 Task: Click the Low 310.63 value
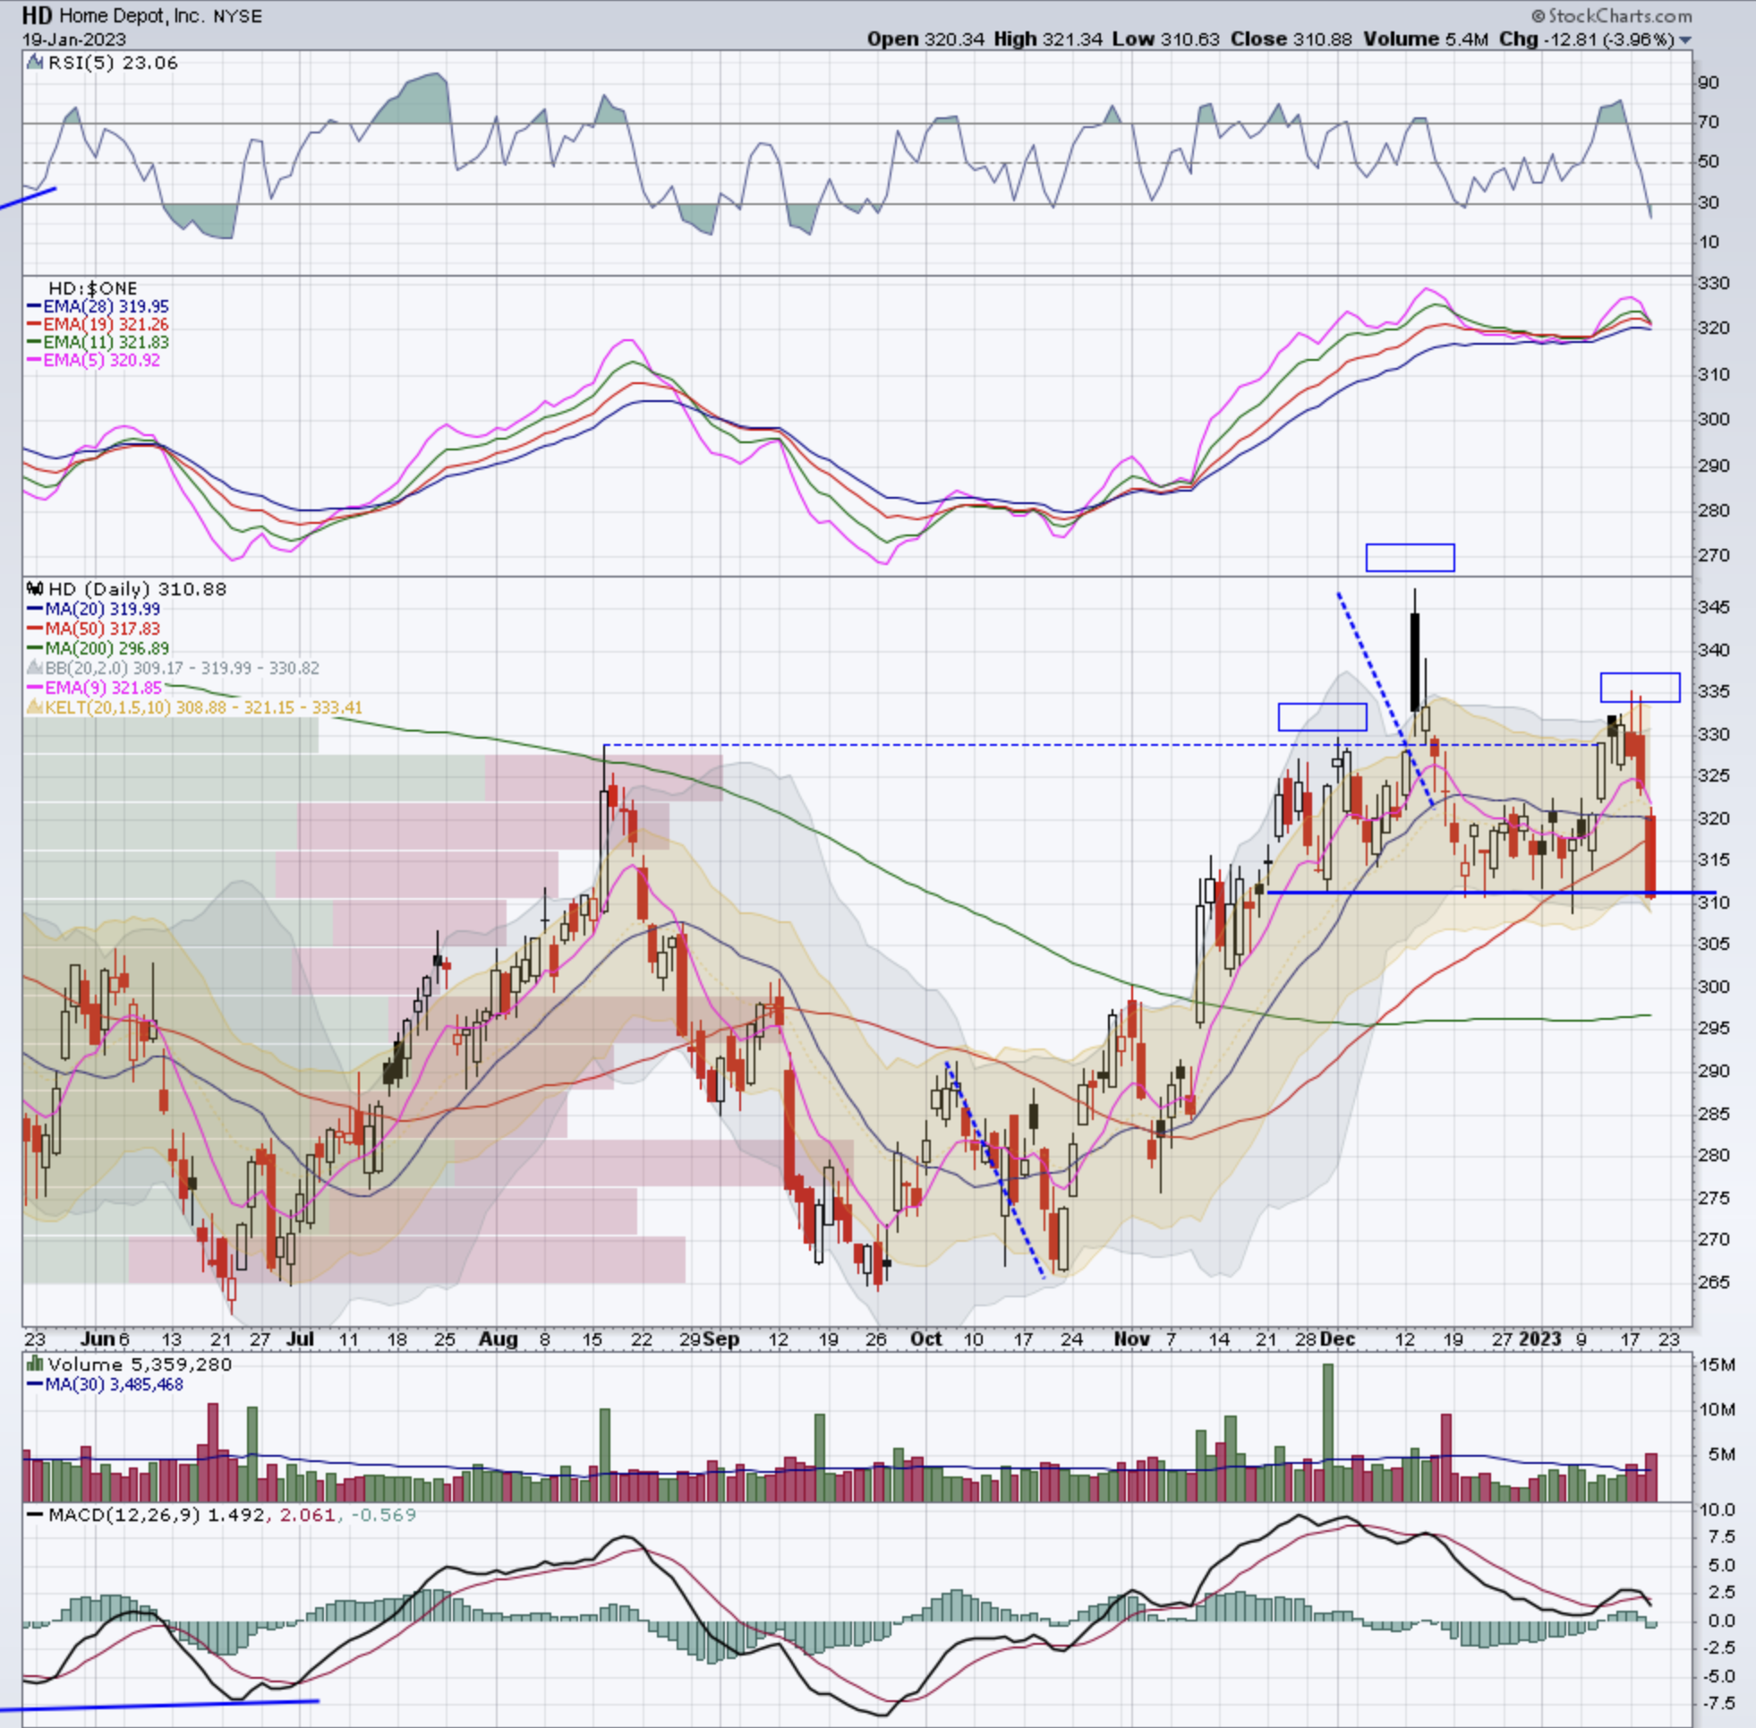pyautogui.click(x=1165, y=39)
